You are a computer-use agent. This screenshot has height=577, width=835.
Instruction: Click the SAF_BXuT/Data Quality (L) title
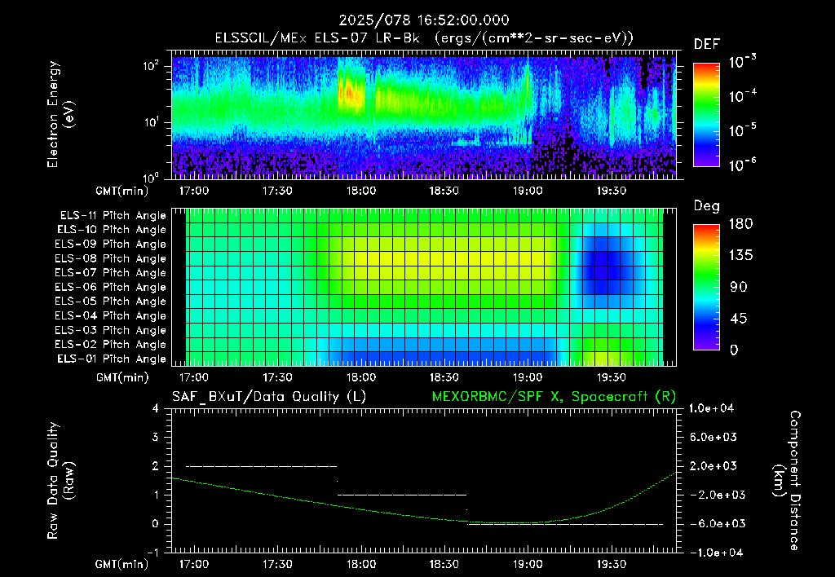point(269,397)
